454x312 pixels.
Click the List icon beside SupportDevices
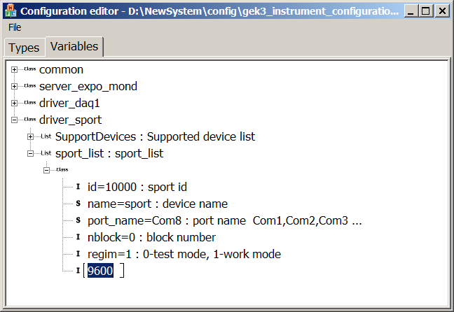(x=46, y=136)
